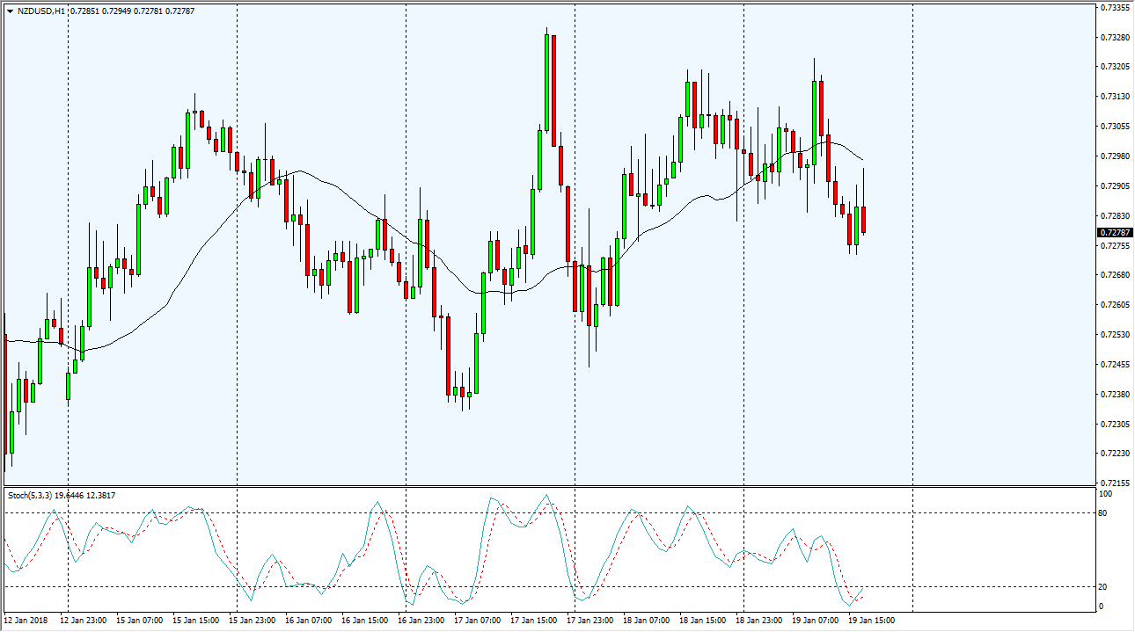The width and height of the screenshot is (1135, 632).
Task: Click the stochastic 100 scale label
Action: pyautogui.click(x=1107, y=494)
